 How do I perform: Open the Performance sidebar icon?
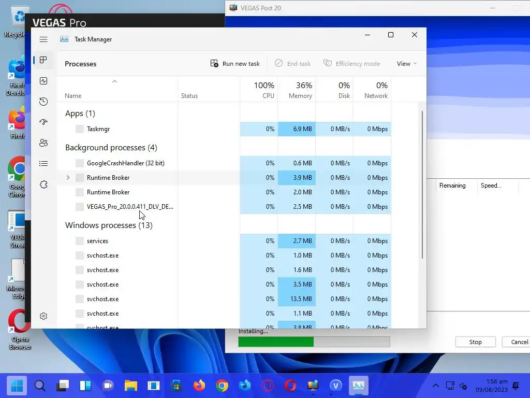click(43, 81)
